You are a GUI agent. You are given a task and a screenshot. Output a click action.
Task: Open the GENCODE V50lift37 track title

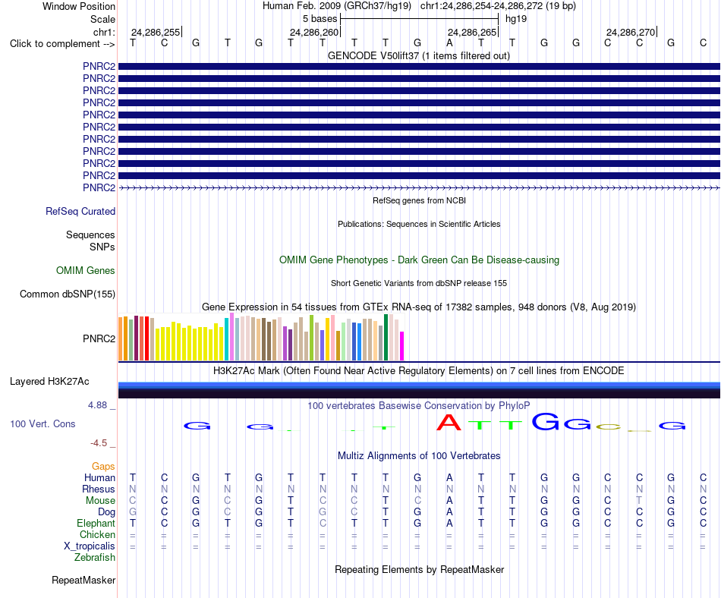point(418,55)
